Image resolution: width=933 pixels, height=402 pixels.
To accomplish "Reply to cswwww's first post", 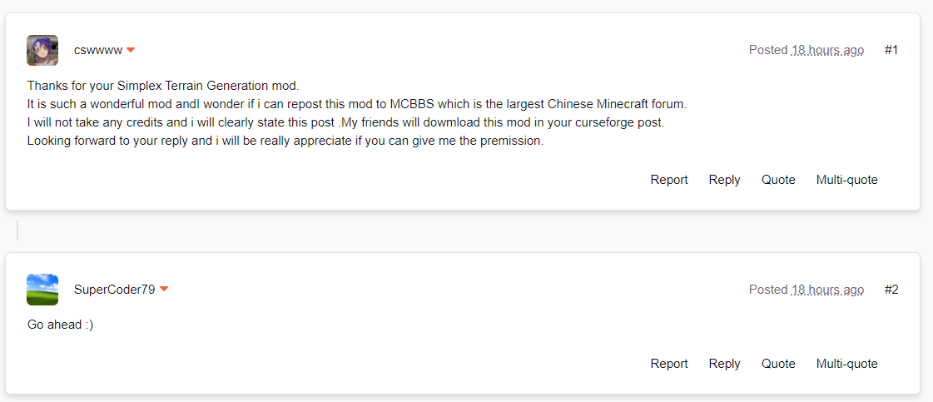I will click(x=724, y=180).
